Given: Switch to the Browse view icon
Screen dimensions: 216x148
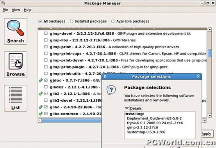Looking at the screenshot, I should pos(16,65).
